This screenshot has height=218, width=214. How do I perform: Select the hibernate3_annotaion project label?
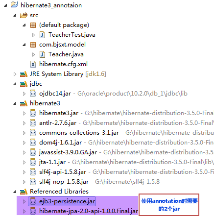(51, 5)
